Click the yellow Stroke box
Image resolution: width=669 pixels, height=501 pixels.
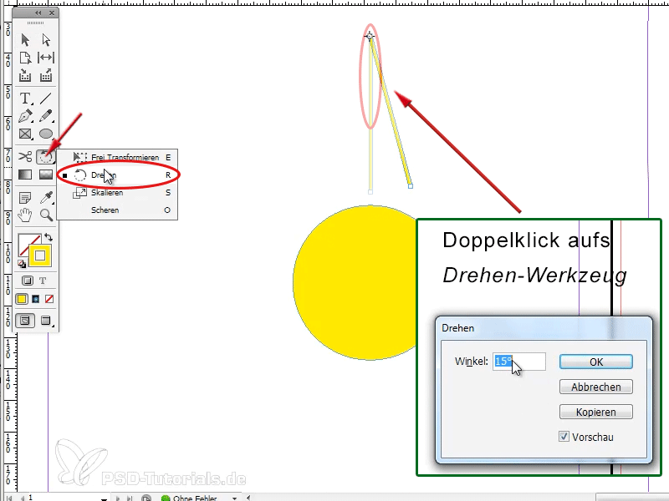[40, 256]
